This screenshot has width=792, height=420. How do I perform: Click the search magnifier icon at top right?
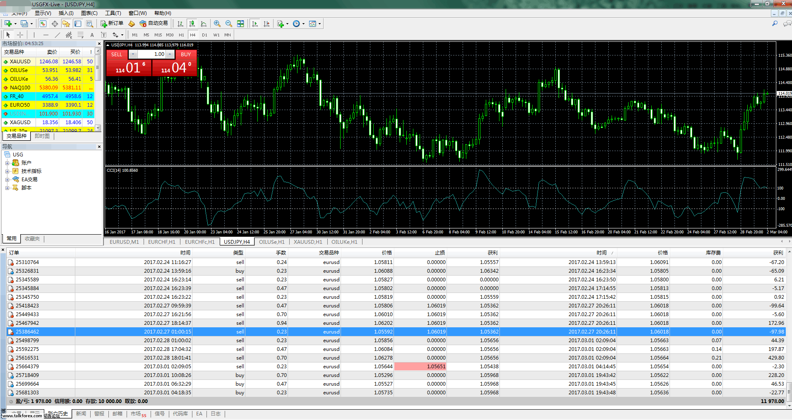[775, 24]
